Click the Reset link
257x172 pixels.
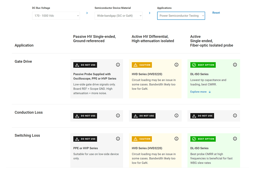[x=216, y=13]
